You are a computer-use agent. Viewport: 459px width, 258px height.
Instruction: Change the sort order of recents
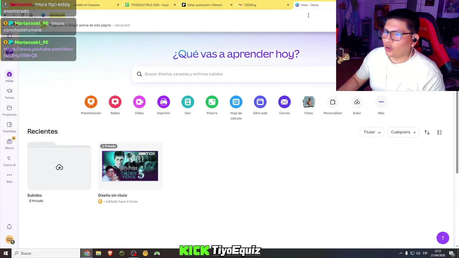427,132
